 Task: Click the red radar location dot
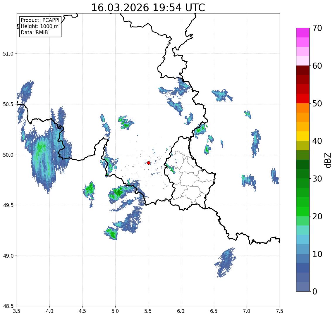149,163
